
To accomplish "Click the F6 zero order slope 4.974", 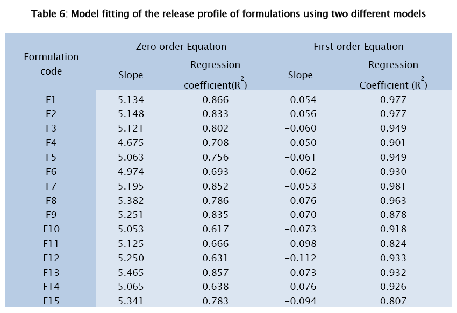I will [x=131, y=172].
